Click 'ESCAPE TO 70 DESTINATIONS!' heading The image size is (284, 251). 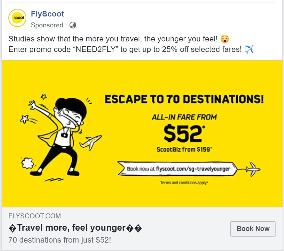click(x=184, y=99)
